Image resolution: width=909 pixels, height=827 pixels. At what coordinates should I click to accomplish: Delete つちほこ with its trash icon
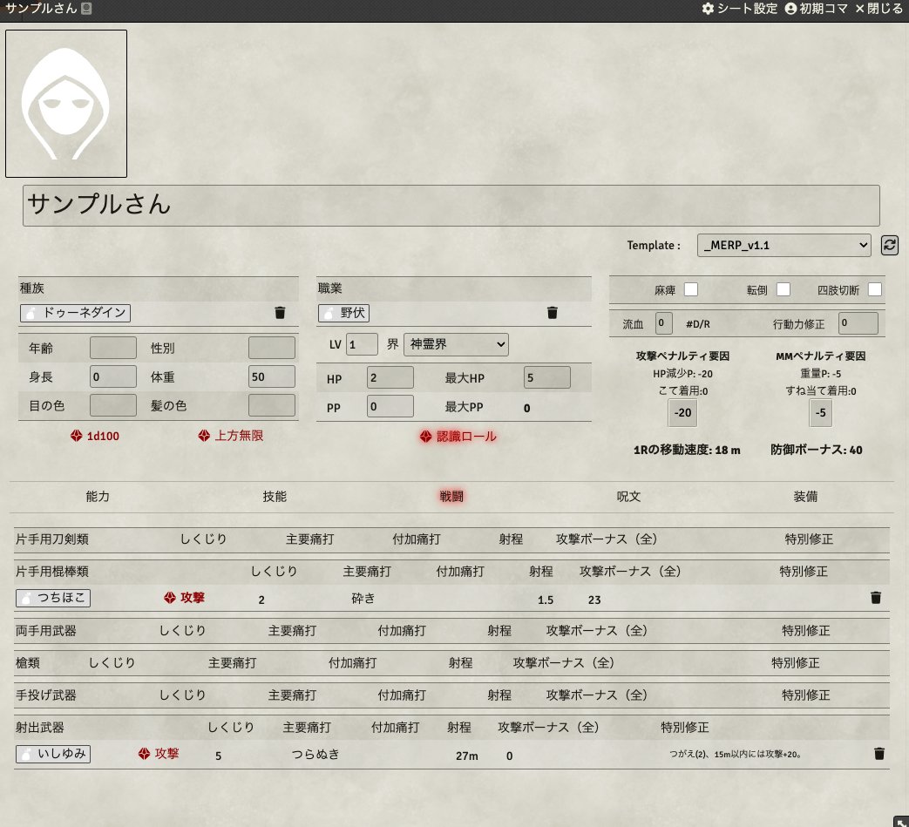(876, 598)
